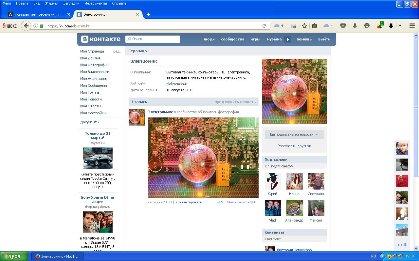This screenshot has height=261, width=419.
Task: Open the bookmarks list icon in toolbar
Action: tap(314, 26)
